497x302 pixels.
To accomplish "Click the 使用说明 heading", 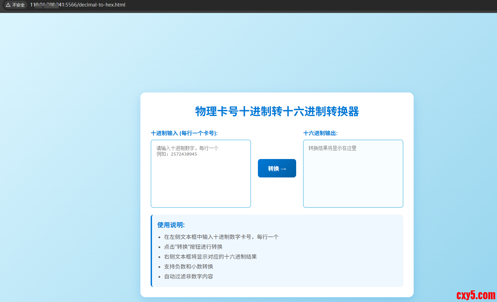I will (x=171, y=225).
